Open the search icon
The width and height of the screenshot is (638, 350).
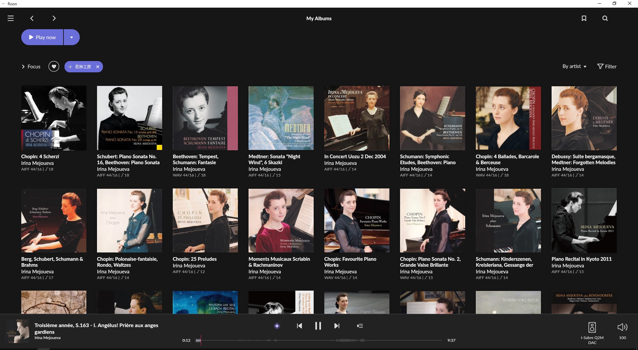tap(605, 18)
